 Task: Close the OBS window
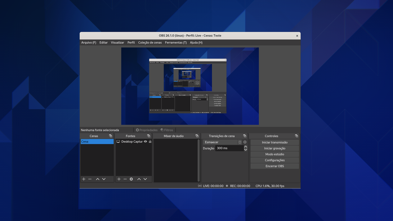click(297, 36)
